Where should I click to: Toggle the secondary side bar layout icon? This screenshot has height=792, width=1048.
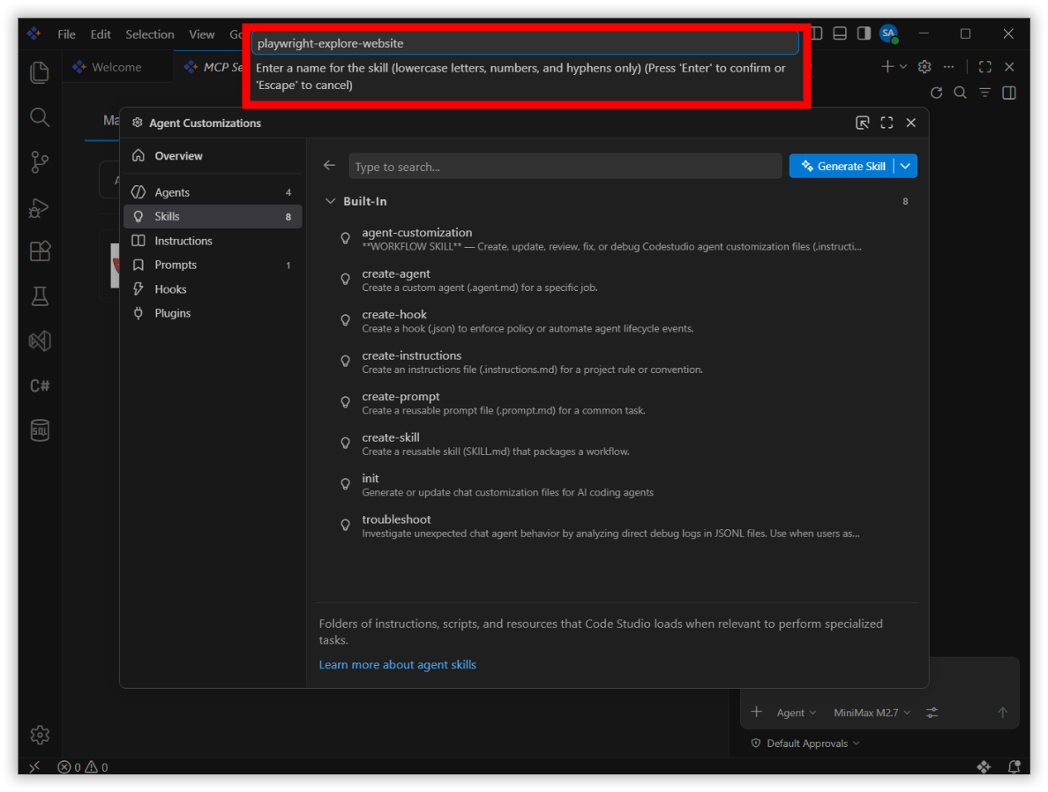865,34
